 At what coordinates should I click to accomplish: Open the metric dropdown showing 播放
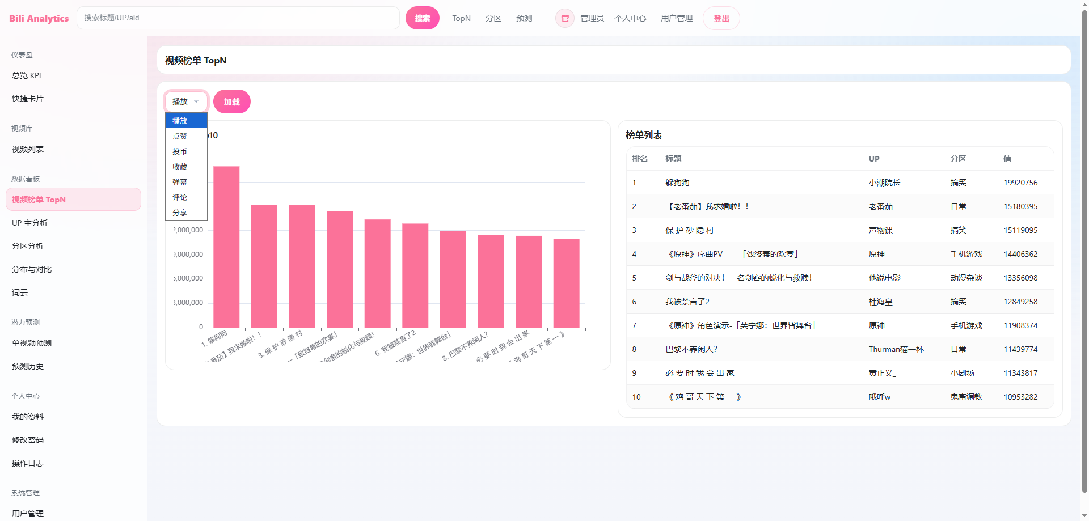click(186, 101)
